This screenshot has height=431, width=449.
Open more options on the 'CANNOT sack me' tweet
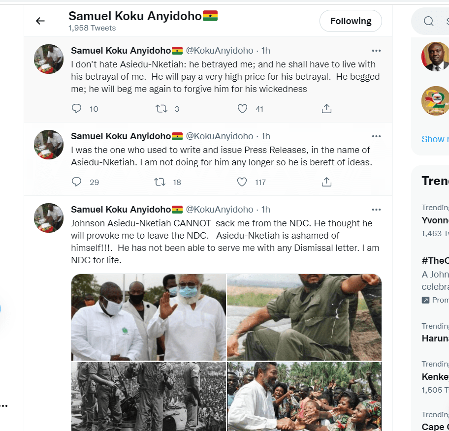click(x=376, y=210)
